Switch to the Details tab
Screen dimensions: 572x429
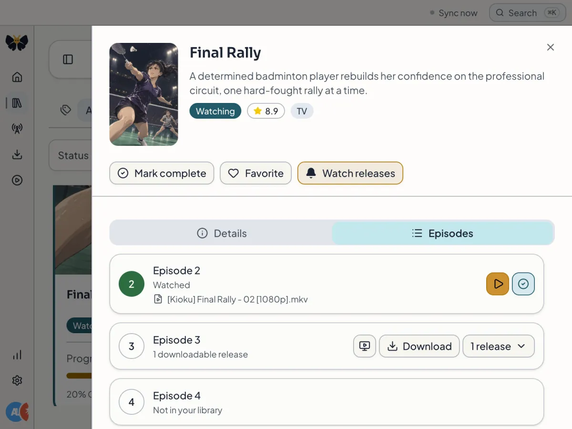[x=222, y=233]
